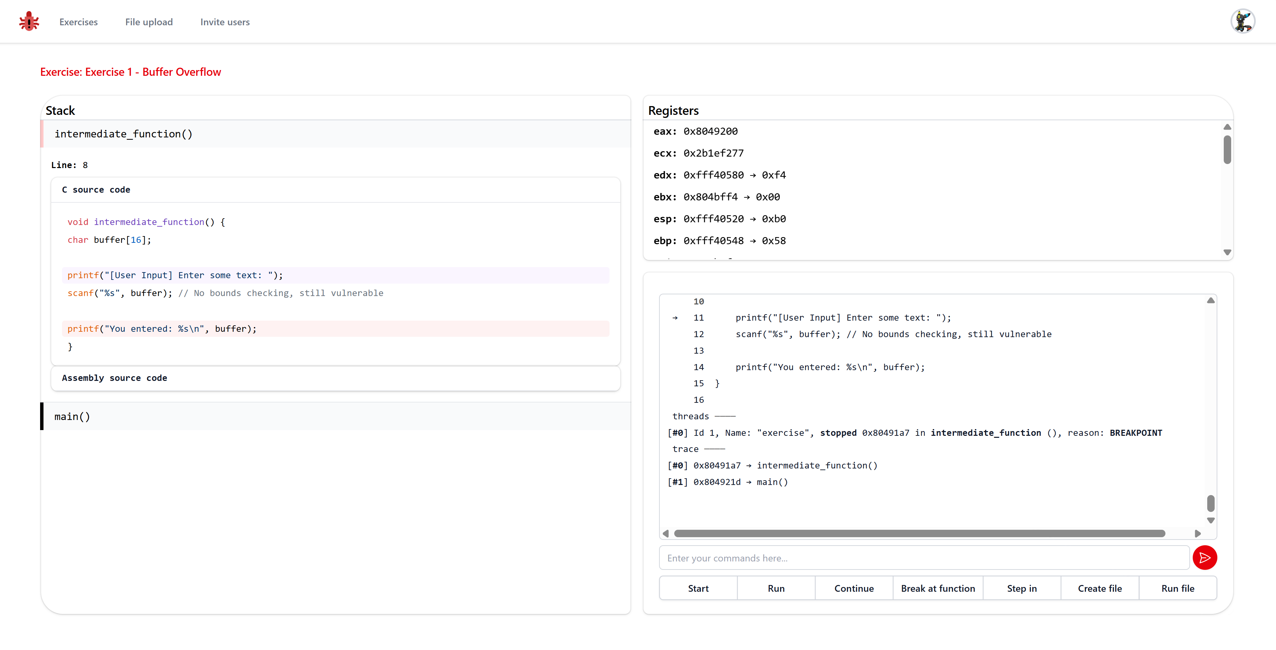This screenshot has width=1276, height=650.
Task: Click the exercise title heading
Action: pos(130,72)
